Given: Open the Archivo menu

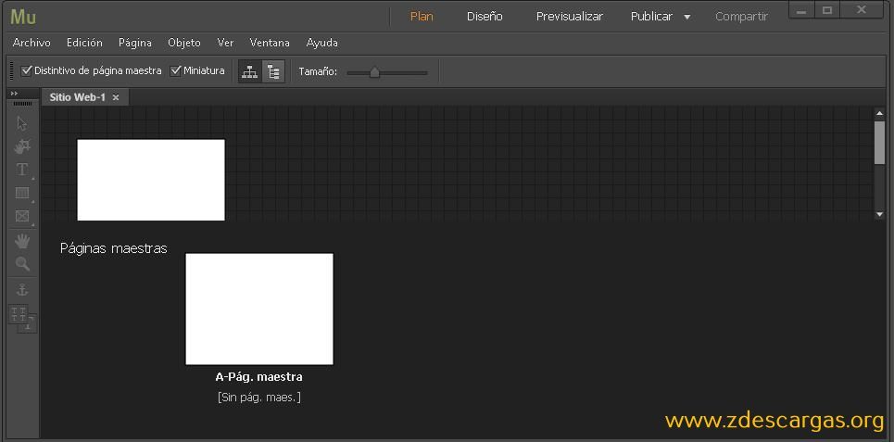Looking at the screenshot, I should (x=31, y=43).
